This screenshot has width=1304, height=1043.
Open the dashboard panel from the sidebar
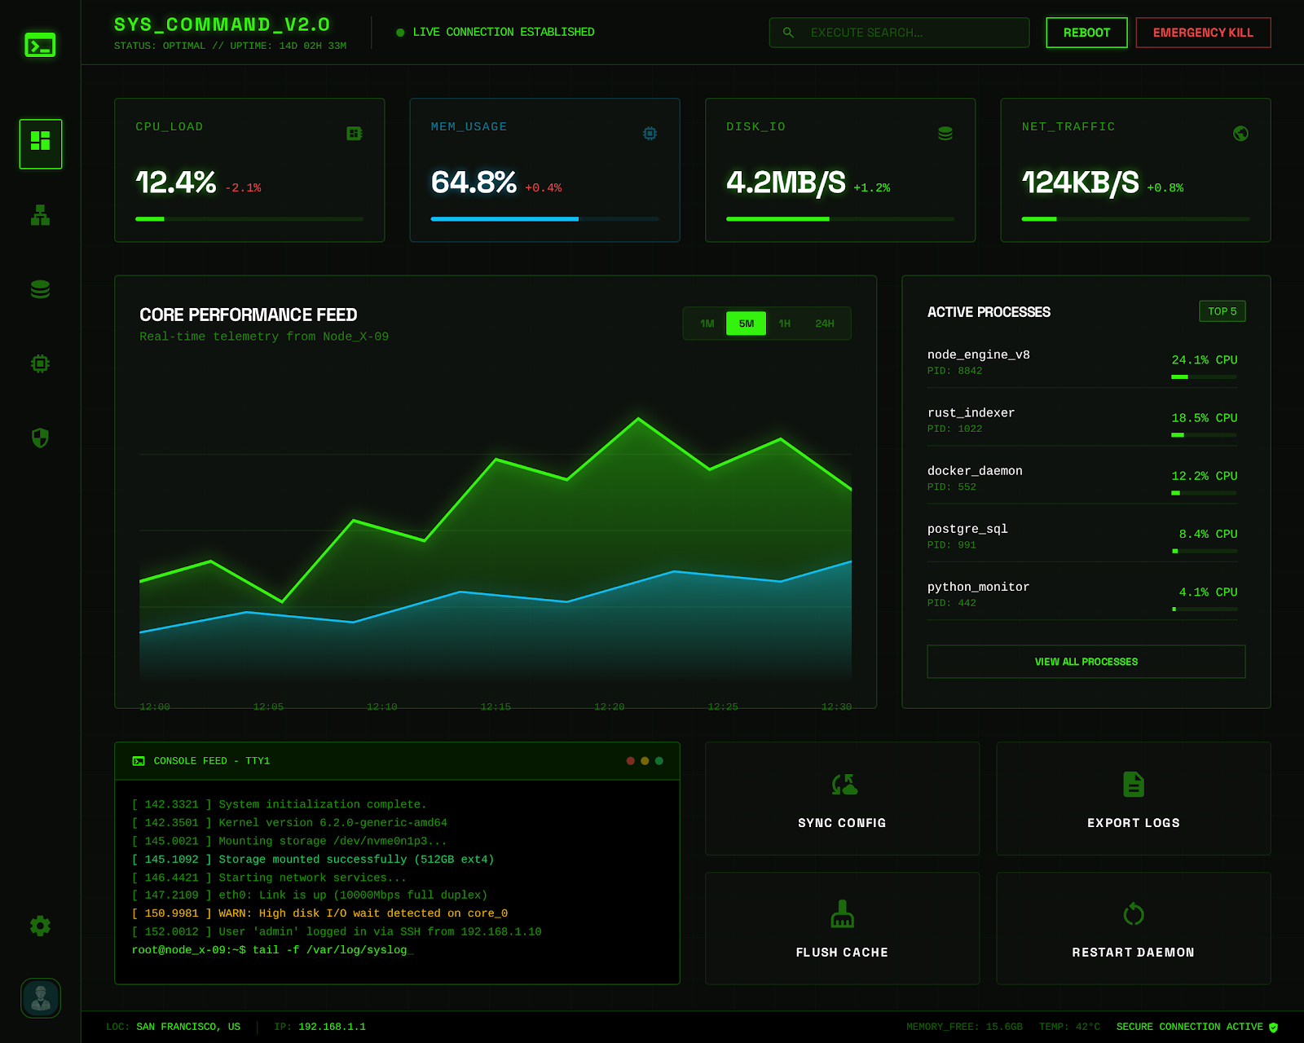click(x=40, y=143)
